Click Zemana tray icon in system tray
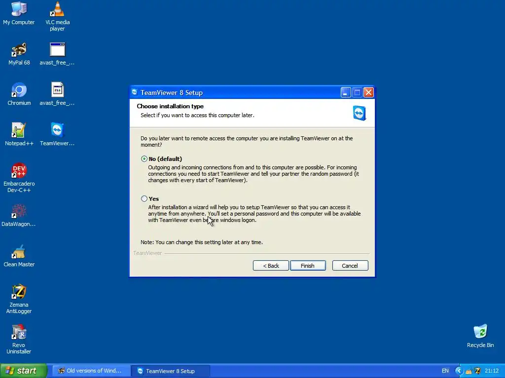 (x=477, y=371)
